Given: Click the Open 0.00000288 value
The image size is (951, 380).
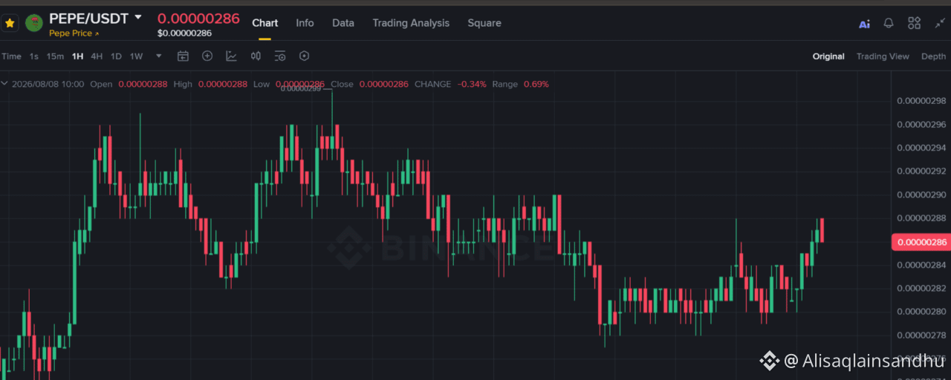Looking at the screenshot, I should click(143, 84).
